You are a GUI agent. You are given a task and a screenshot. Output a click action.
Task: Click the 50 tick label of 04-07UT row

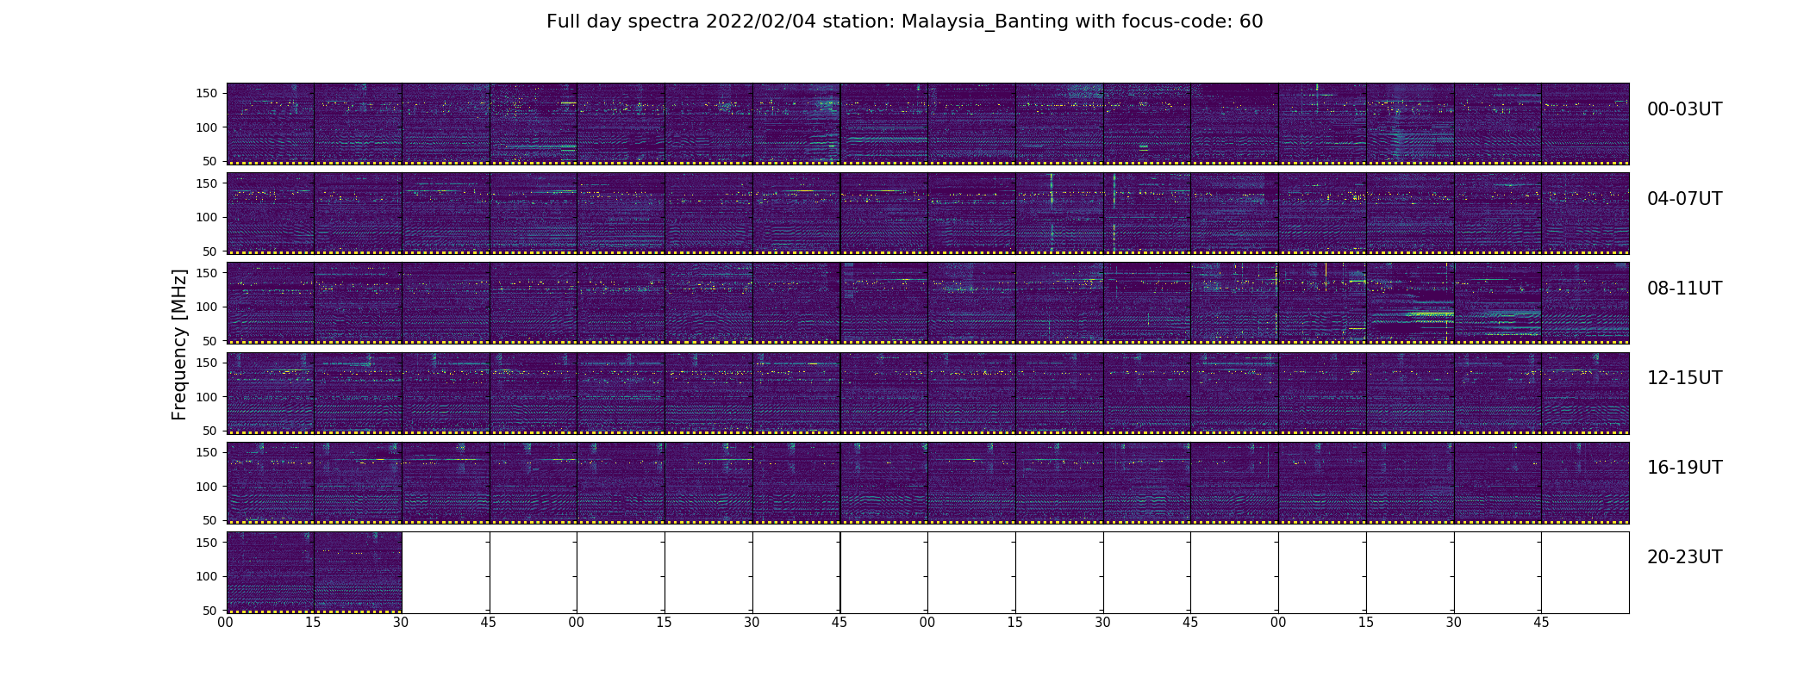[x=210, y=251]
